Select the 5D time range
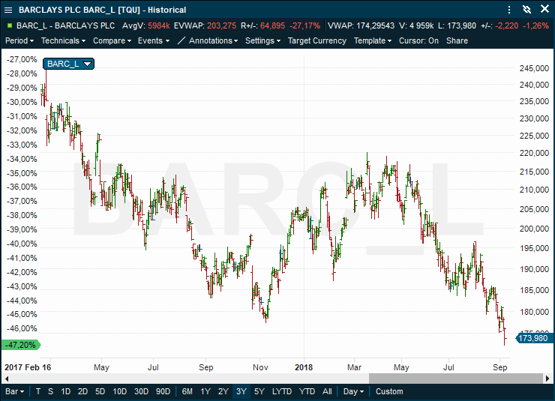 coord(100,391)
